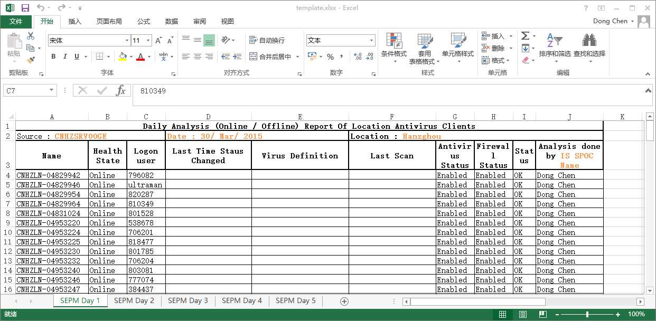This screenshot has height=321, width=656.
Task: Open the font size dropdown showing 11
Action: (x=141, y=40)
